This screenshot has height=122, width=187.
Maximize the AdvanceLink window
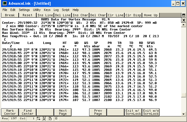pyautogui.click(x=178, y=3)
